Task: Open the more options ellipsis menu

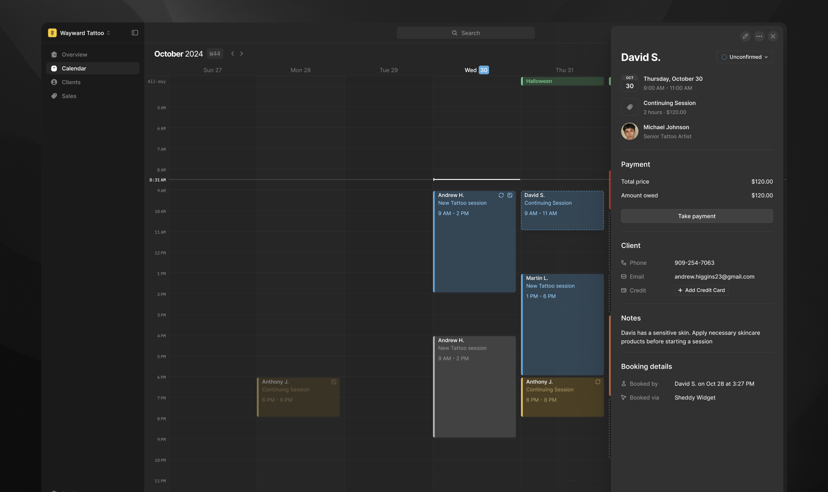Action: [759, 37]
